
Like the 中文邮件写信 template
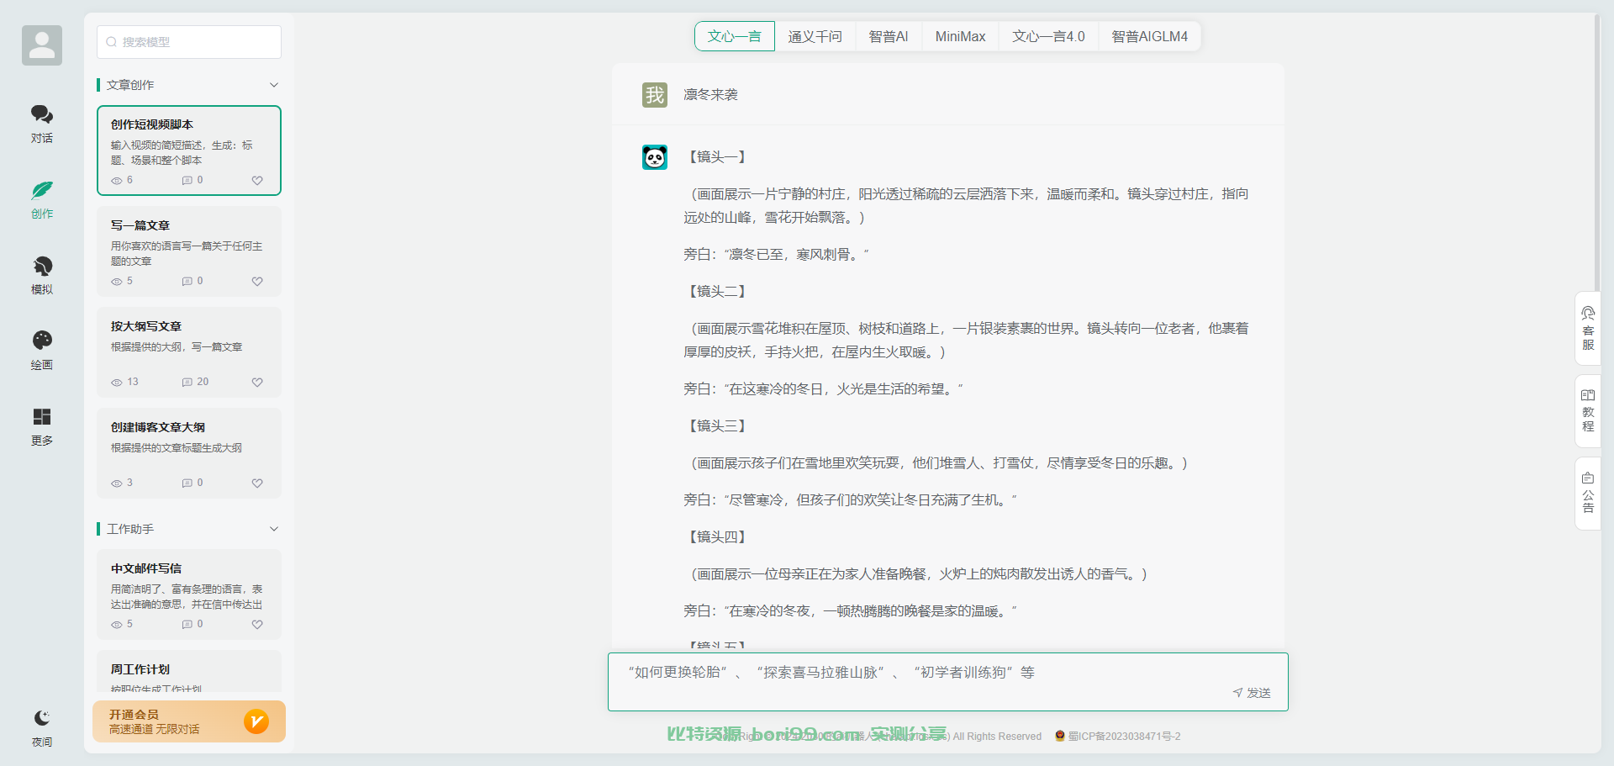[257, 625]
